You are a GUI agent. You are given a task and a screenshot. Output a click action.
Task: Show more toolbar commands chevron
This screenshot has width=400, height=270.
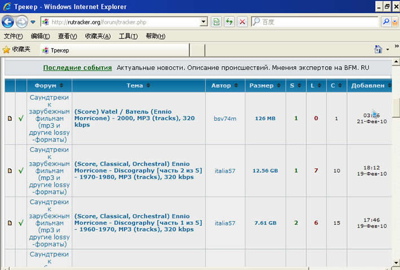tap(397, 46)
